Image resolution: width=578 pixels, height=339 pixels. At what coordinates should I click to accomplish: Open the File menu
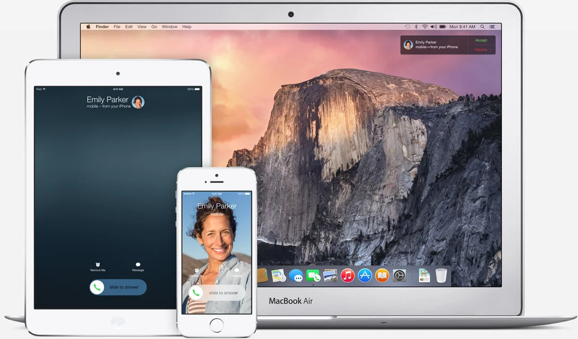pyautogui.click(x=117, y=27)
